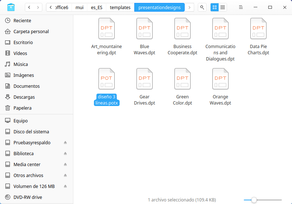Click the selected file status text
The width and height of the screenshot is (292, 204).
pyautogui.click(x=182, y=200)
